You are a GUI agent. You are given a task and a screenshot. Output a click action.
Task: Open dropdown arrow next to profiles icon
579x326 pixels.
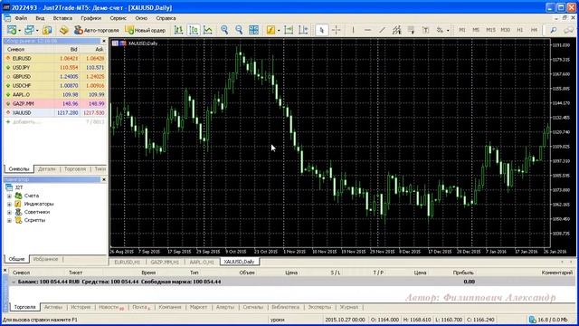(37, 30)
